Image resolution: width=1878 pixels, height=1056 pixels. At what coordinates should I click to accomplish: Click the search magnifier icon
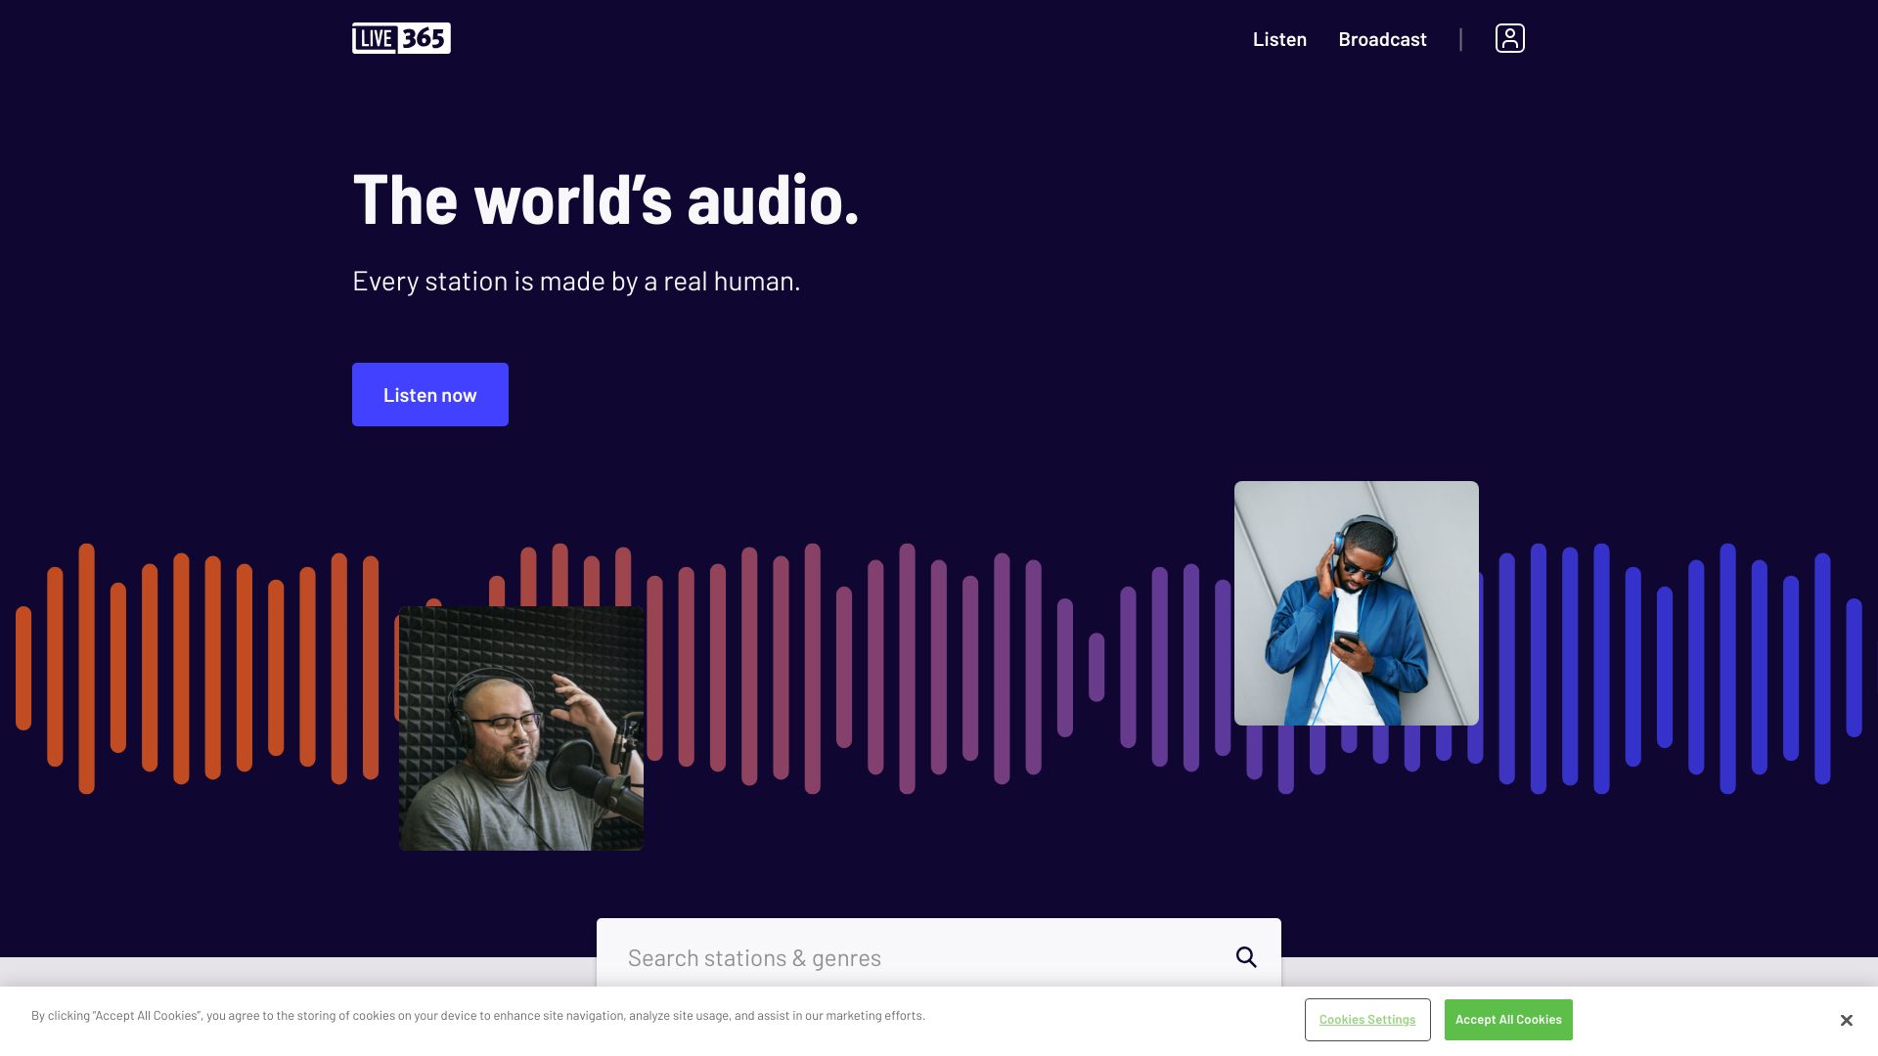pos(1245,957)
